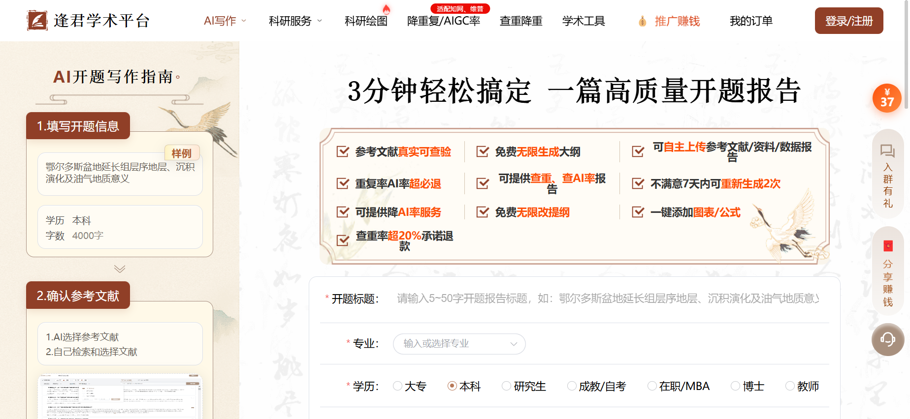This screenshot has width=910, height=419.
Task: Click the 字数 4000字 sample text
Action: pyautogui.click(x=74, y=236)
